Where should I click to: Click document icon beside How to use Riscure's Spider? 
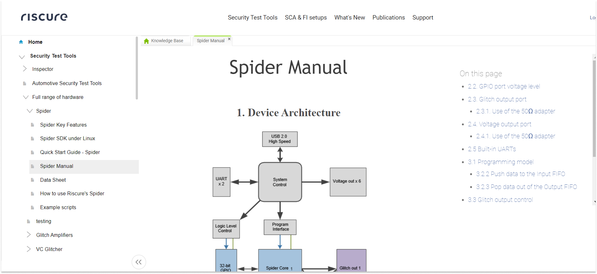32,194
